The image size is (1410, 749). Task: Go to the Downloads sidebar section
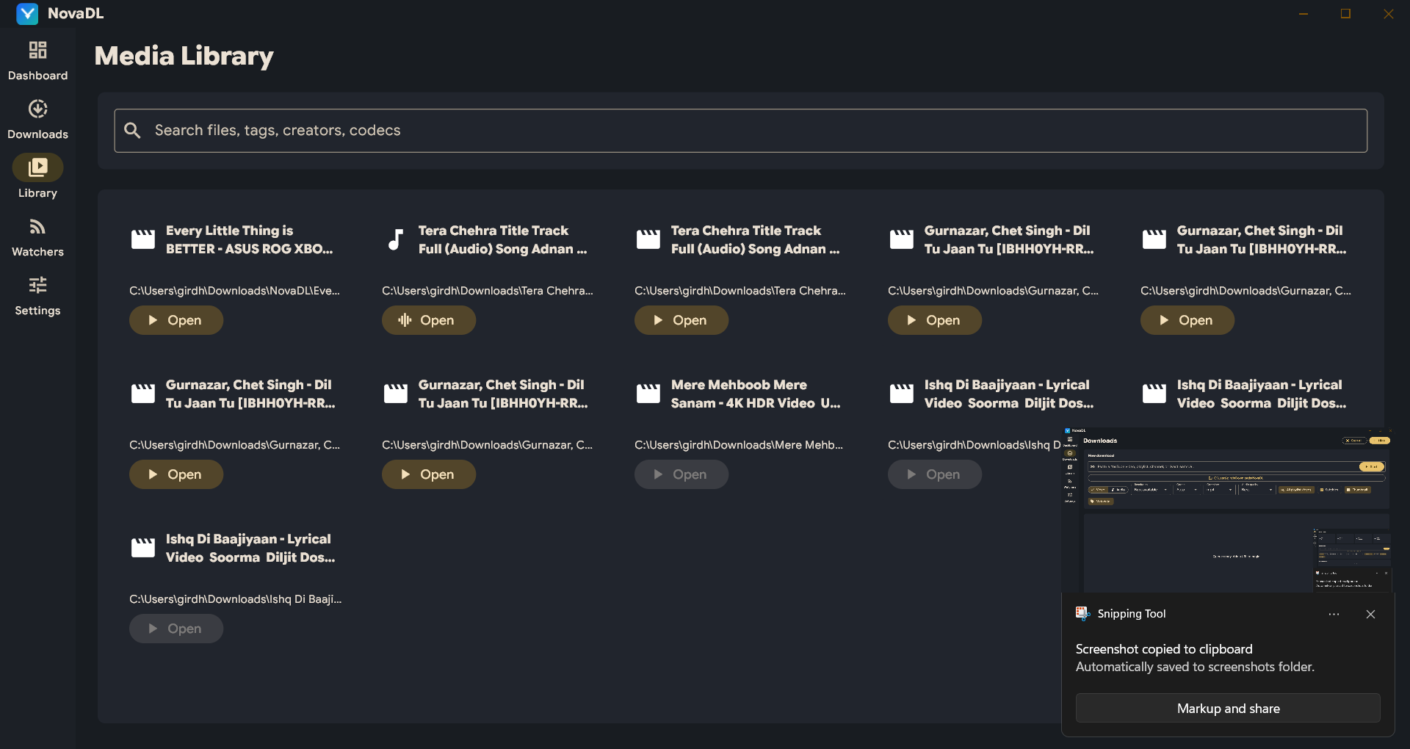(x=37, y=120)
